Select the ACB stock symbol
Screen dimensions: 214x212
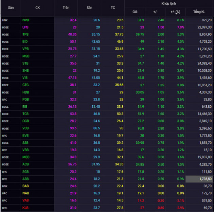pos(25,164)
